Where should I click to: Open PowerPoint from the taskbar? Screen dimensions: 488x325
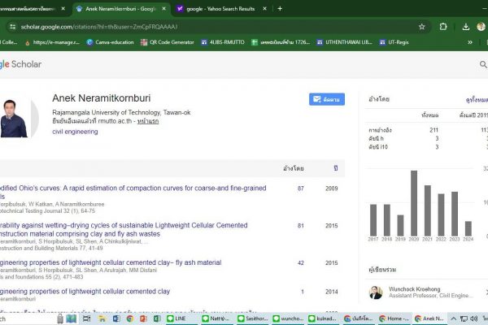143,318
